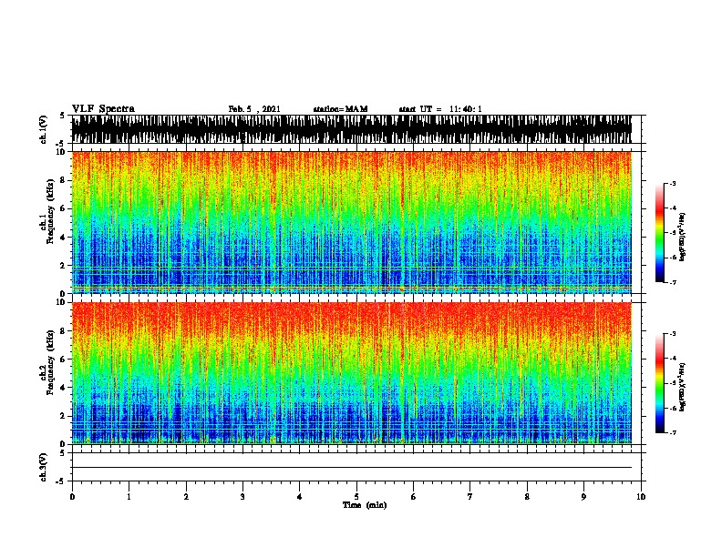Select the date text "Feb. 5, 2021"
The height and width of the screenshot is (557, 722).
coord(254,109)
